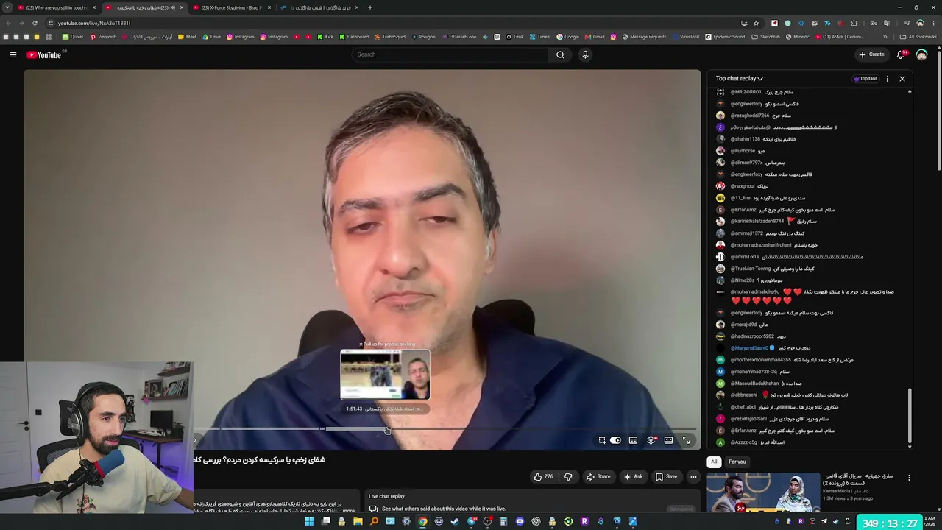
Task: Open more actions for the video
Action: click(x=693, y=476)
